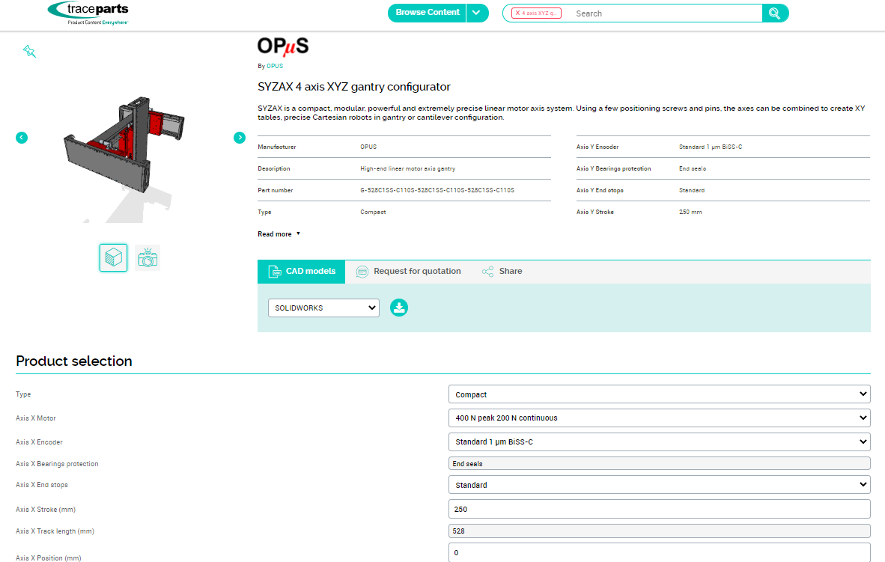885x562 pixels.
Task: Click the Browse Content button
Action: (x=427, y=13)
